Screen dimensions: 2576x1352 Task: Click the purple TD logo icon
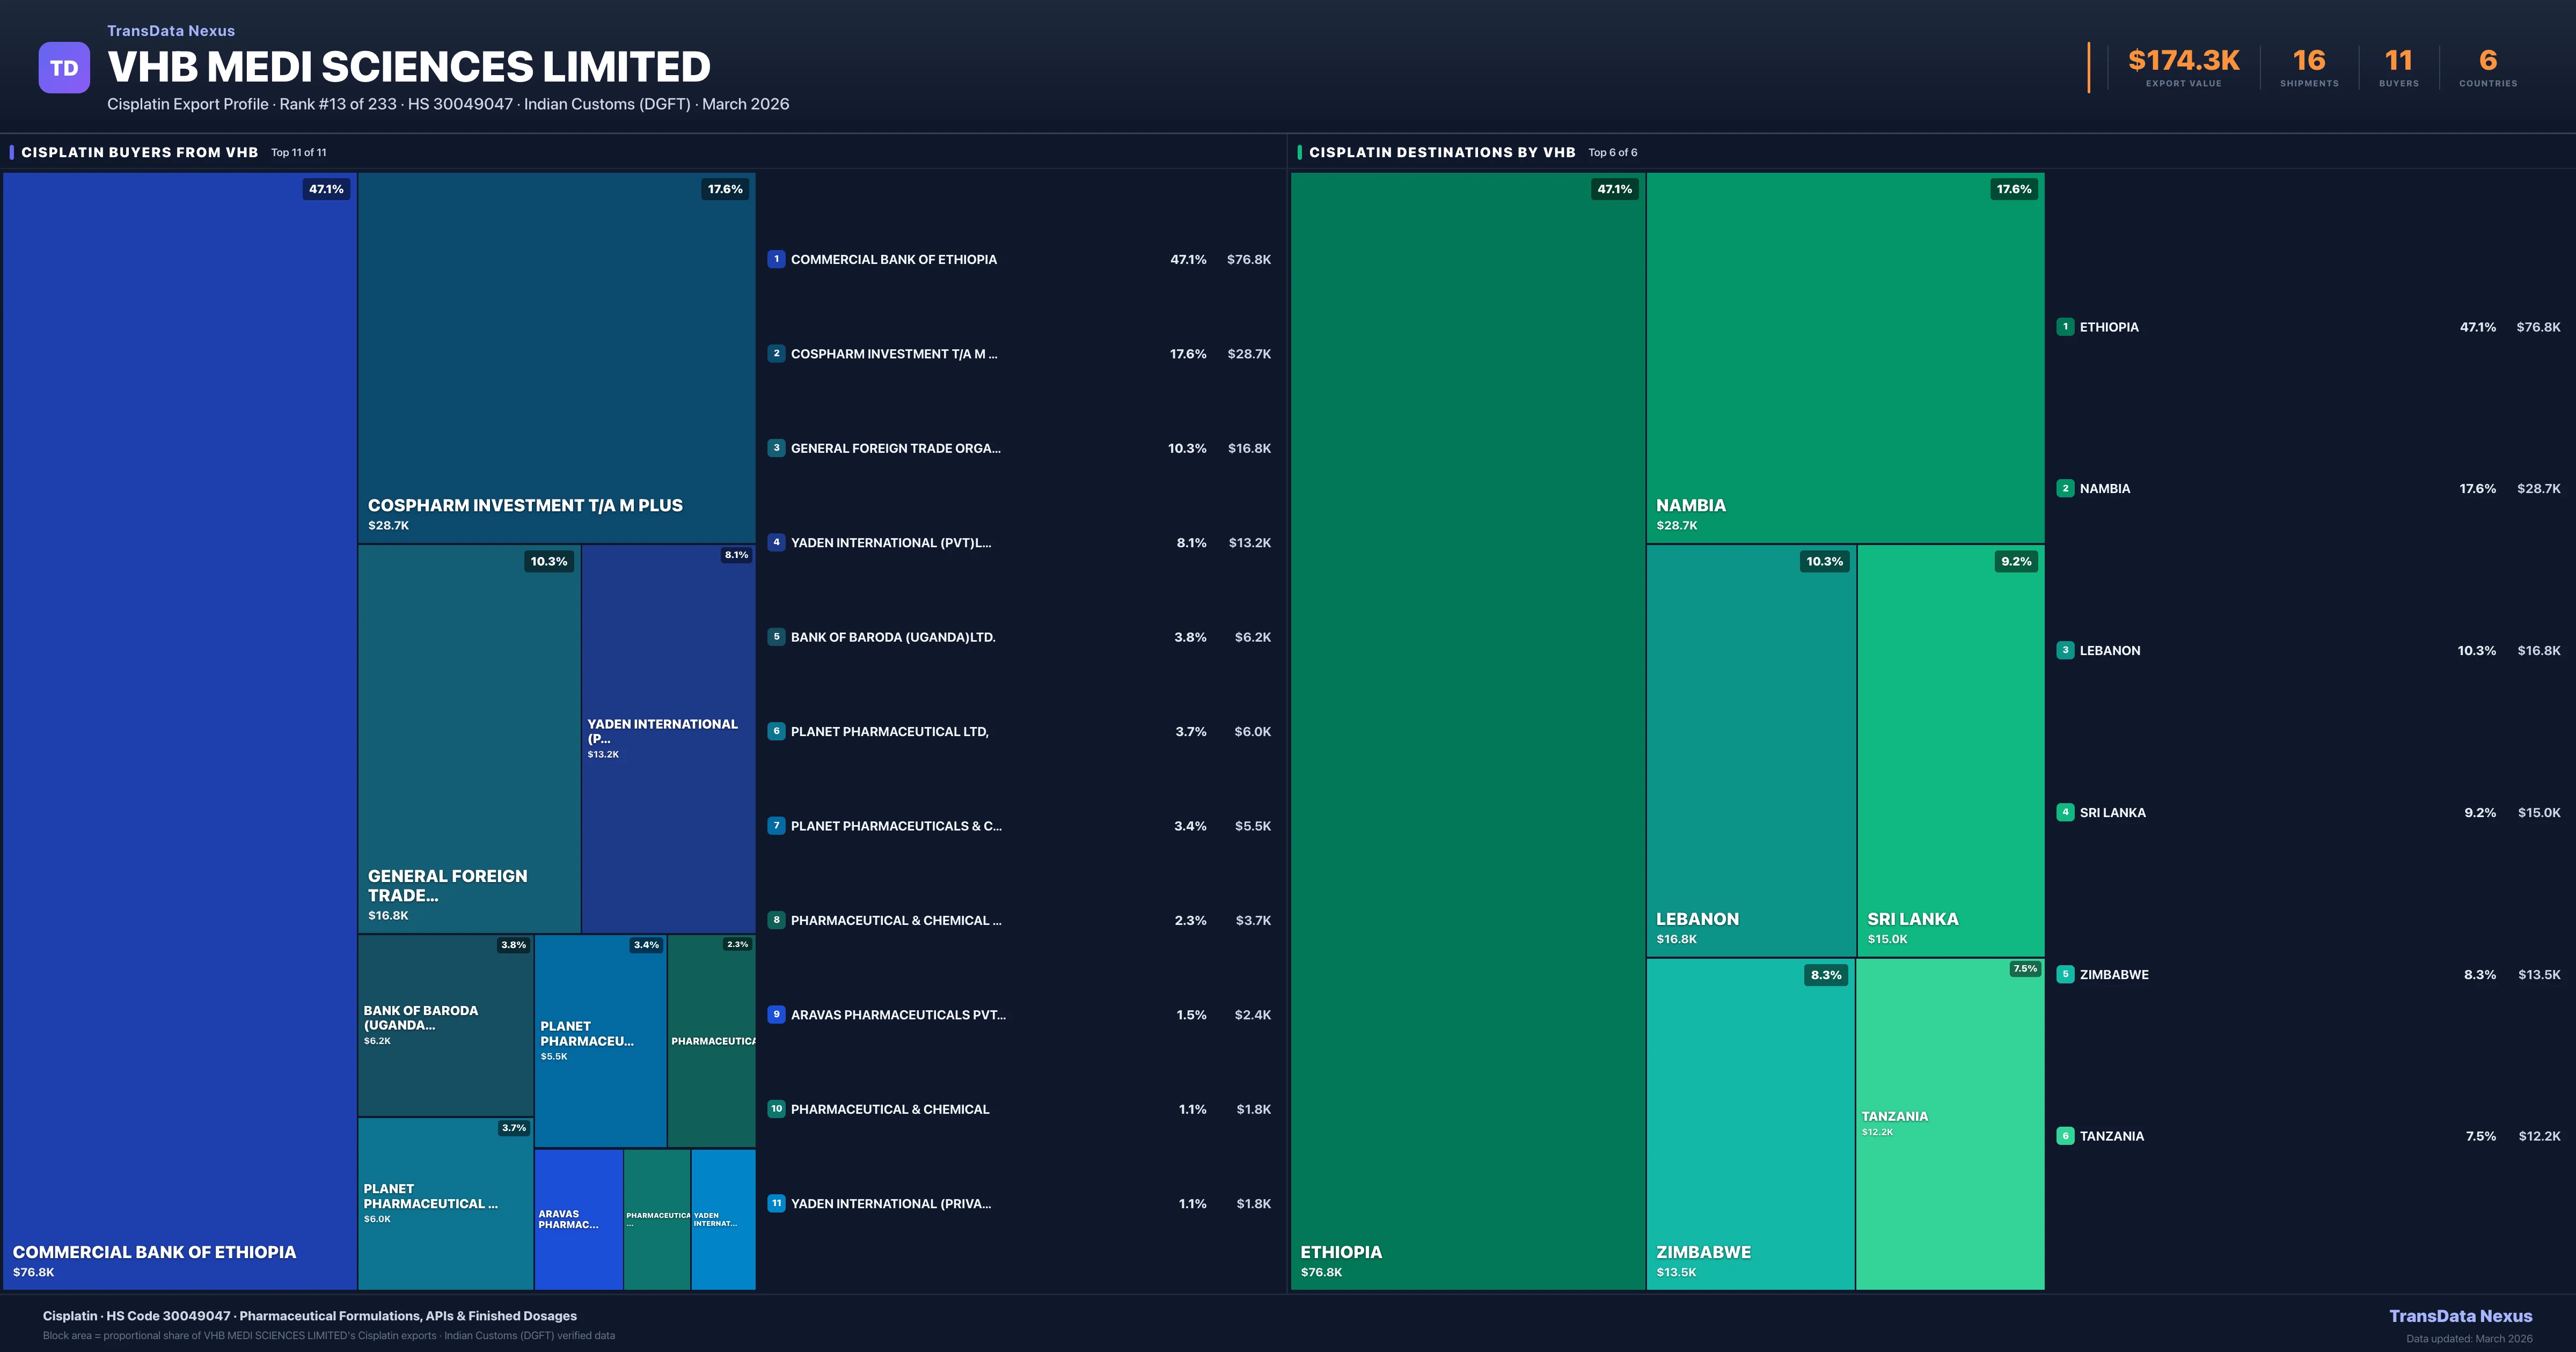[64, 68]
